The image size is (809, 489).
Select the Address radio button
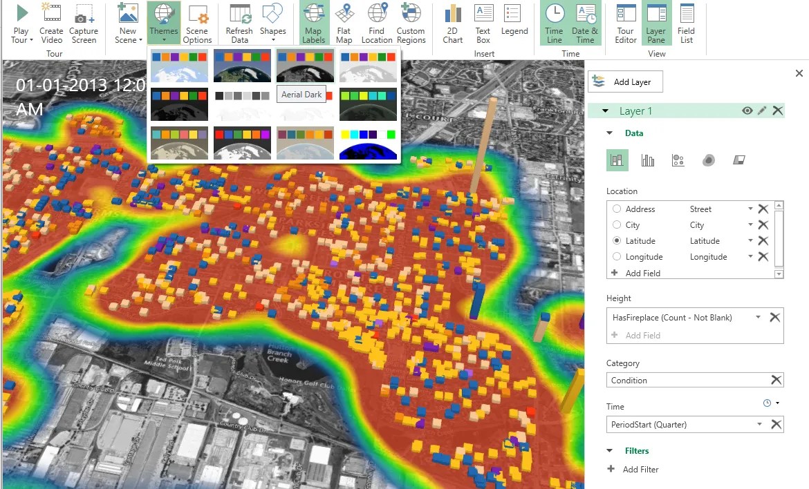(x=616, y=209)
